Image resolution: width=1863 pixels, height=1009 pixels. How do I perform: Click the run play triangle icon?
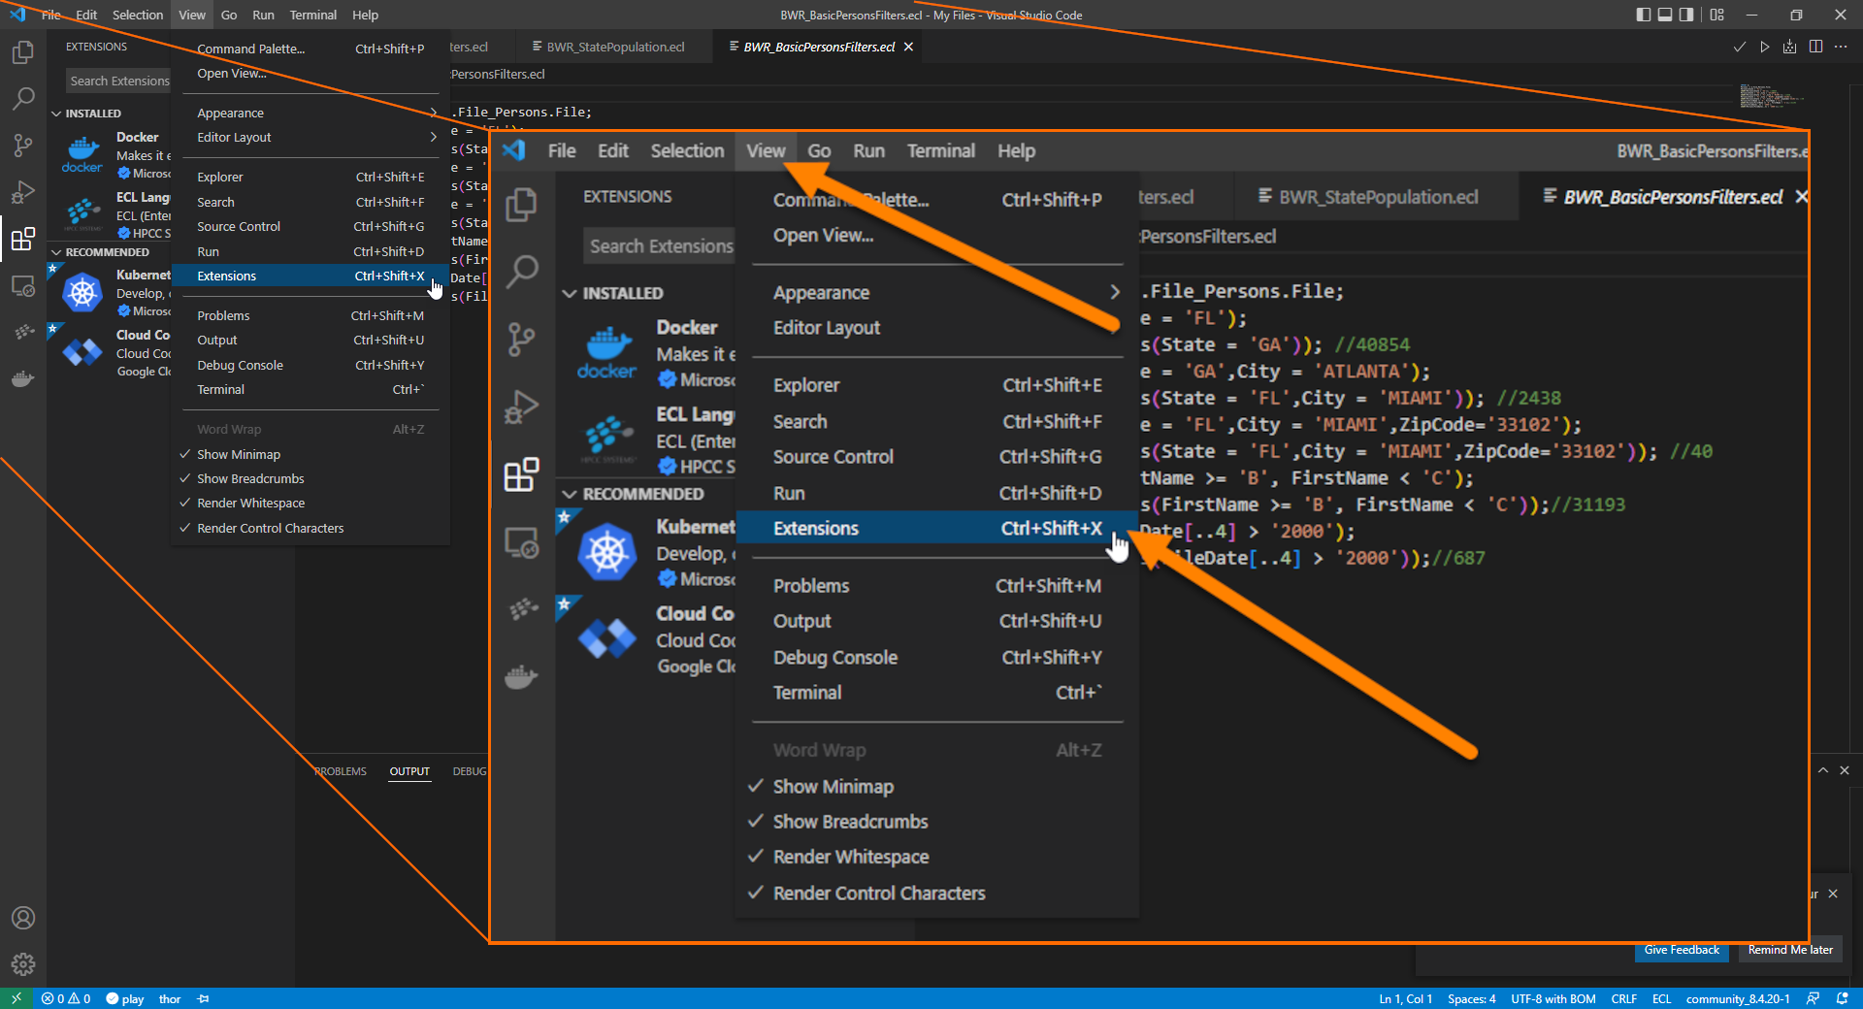click(1765, 47)
